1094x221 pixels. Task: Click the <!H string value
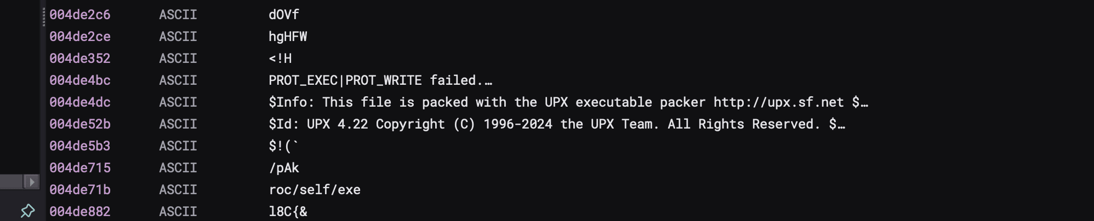(x=280, y=59)
